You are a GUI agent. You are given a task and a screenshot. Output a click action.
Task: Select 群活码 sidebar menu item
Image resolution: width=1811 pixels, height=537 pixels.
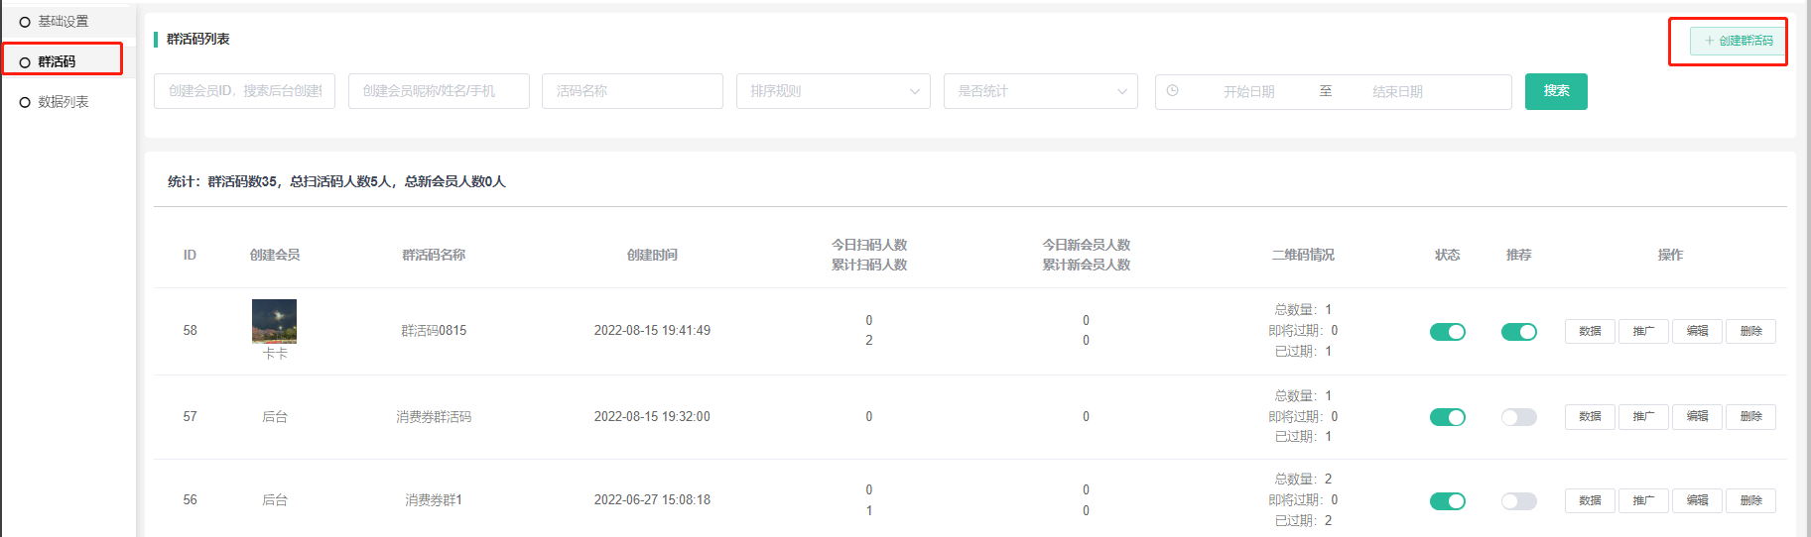pyautogui.click(x=57, y=61)
